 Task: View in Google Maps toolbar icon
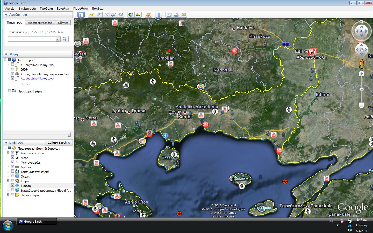click(184, 15)
